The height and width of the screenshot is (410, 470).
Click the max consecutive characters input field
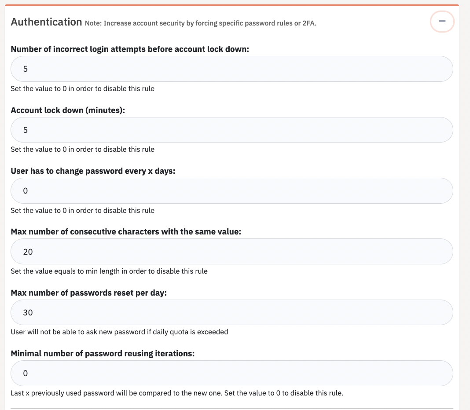232,252
